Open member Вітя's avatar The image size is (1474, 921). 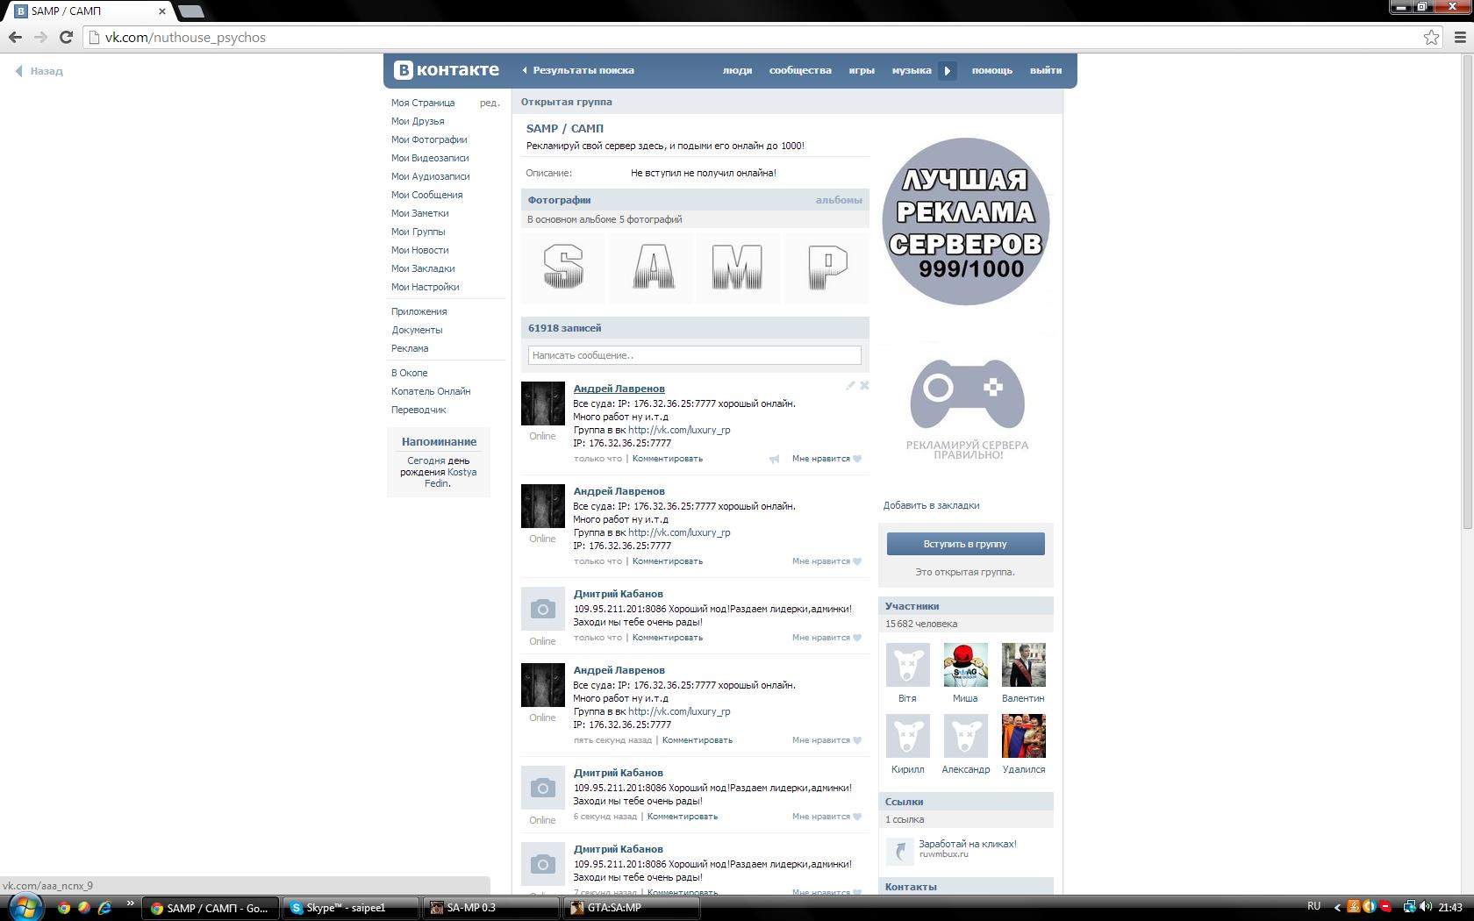(907, 665)
